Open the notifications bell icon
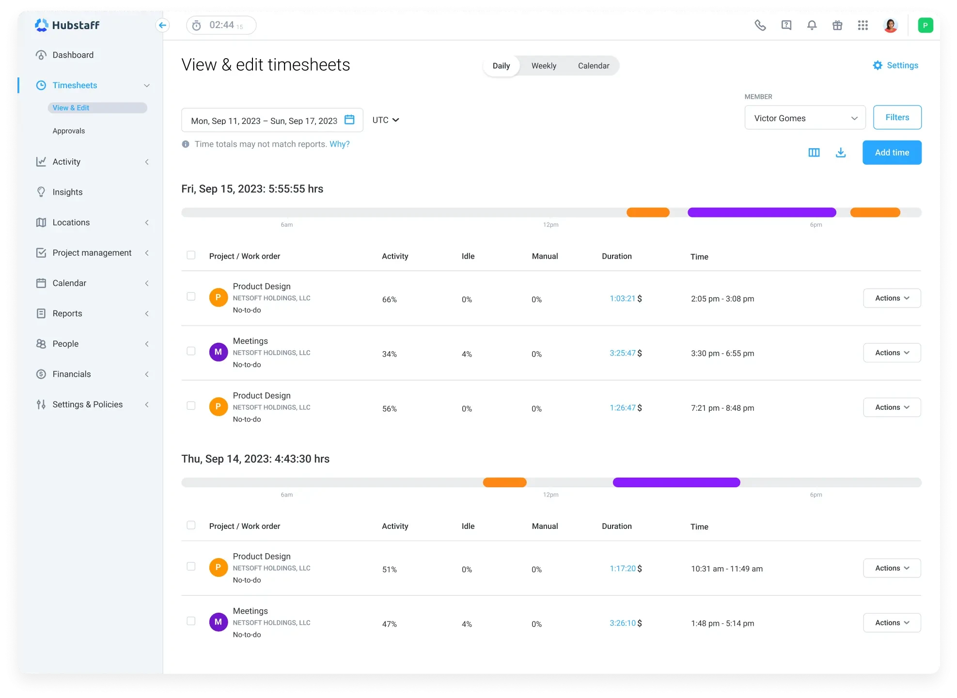 (811, 25)
